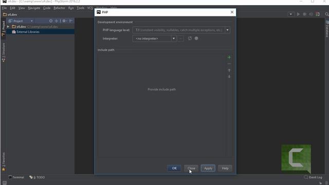The height and width of the screenshot is (185, 329).
Task: Open the View menu
Action: (22, 8)
